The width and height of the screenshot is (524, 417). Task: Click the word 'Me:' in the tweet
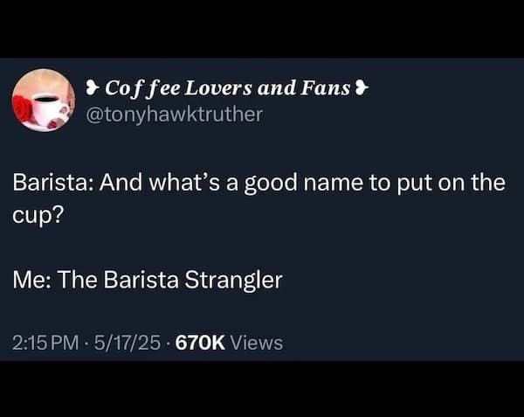pyautogui.click(x=31, y=280)
